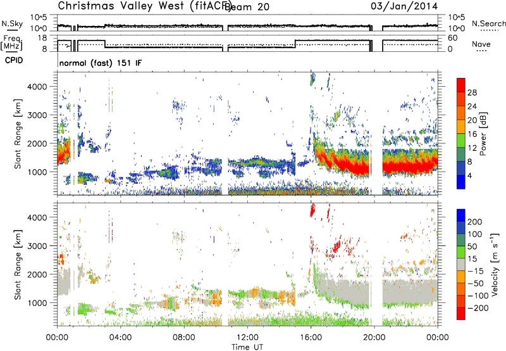Viewport: 506px width, 351px height.
Task: Click the '3000' tick in the power panel
Action: click(x=37, y=115)
